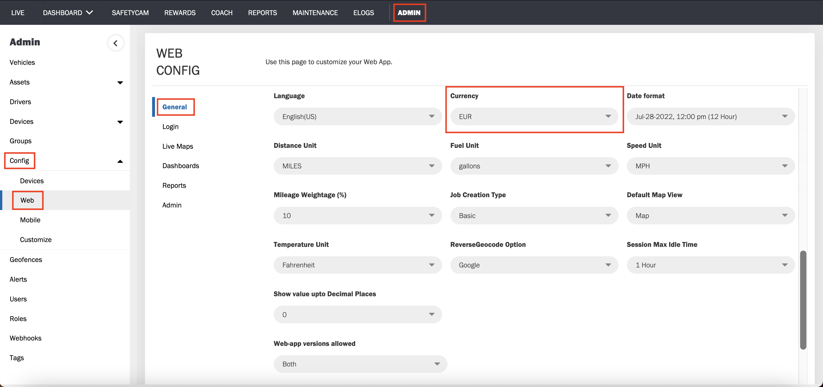Open the Date format dropdown
This screenshot has height=387, width=823.
coord(711,116)
